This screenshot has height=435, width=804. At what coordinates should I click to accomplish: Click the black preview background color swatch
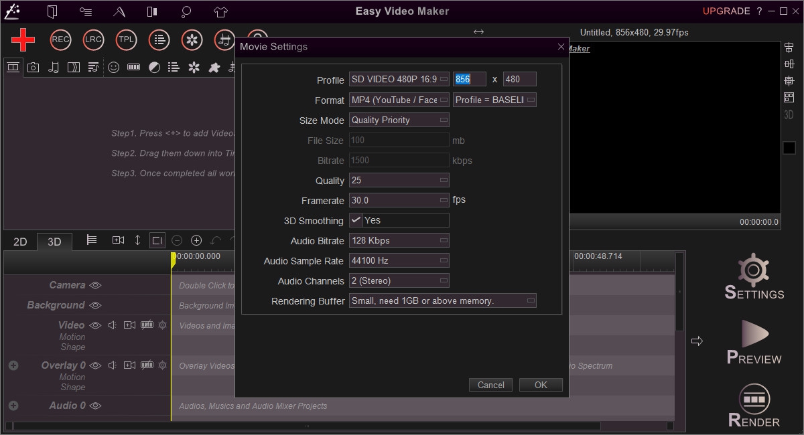pos(789,148)
